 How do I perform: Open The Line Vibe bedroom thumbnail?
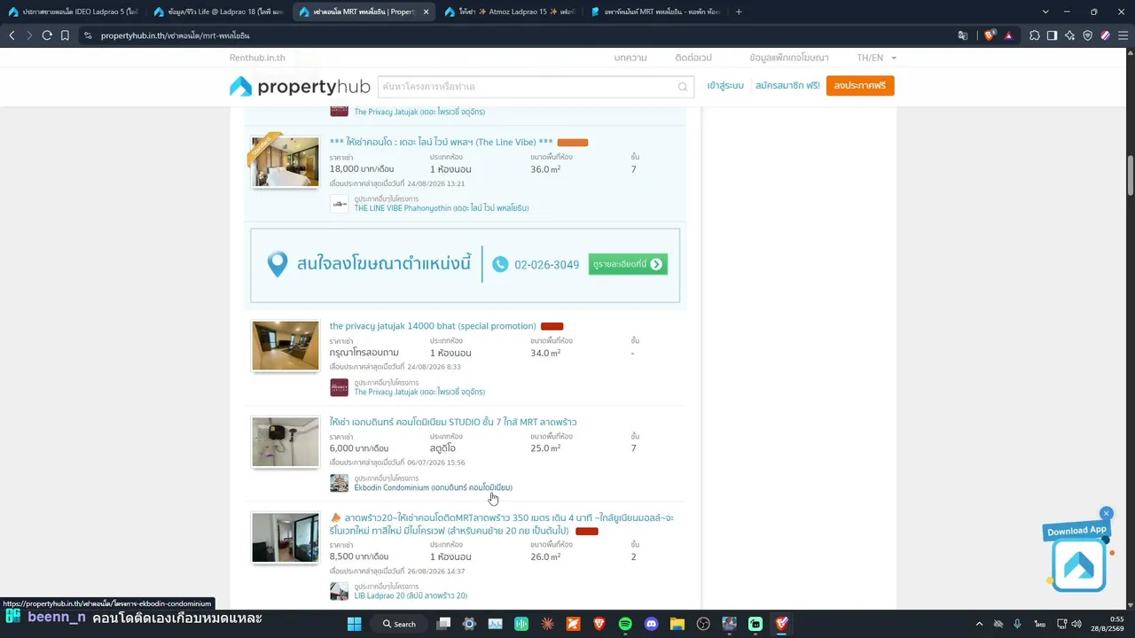point(286,161)
